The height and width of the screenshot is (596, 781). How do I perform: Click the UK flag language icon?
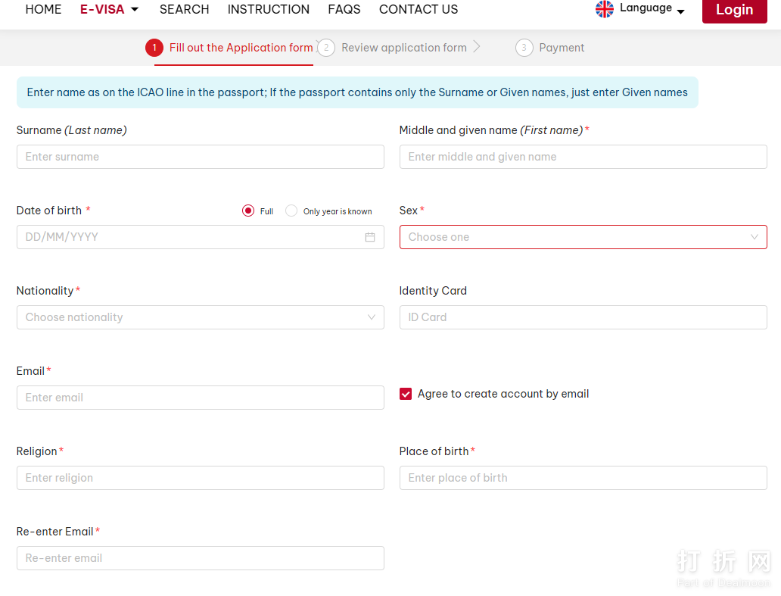[605, 9]
